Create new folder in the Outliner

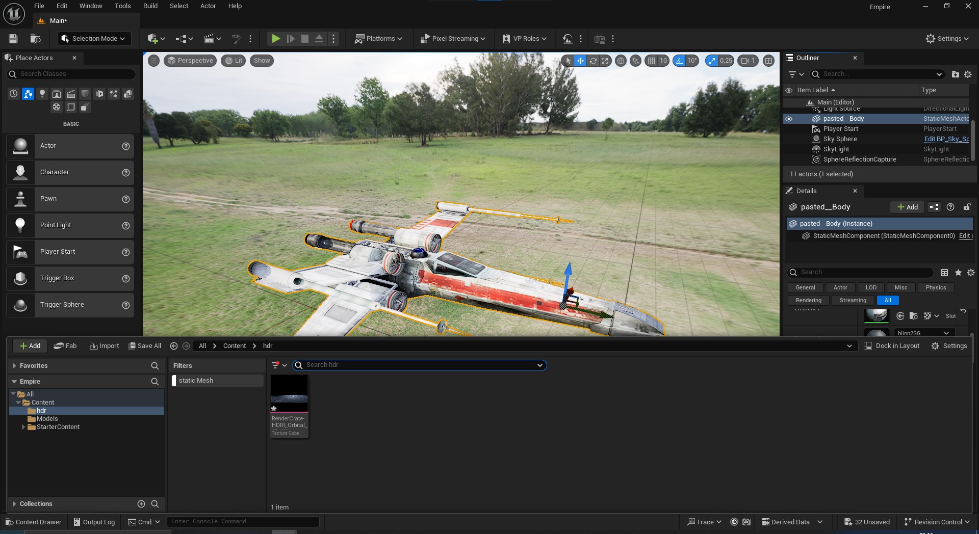956,74
